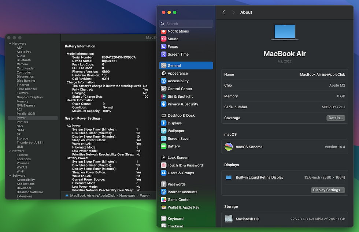Open Accessibility icon in sidebar

click(163, 81)
